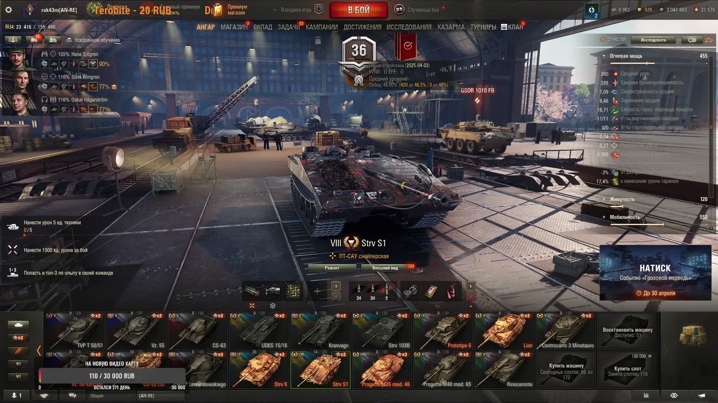This screenshot has height=403, width=718.
Task: Open the chat channels icon
Action: tap(73, 396)
